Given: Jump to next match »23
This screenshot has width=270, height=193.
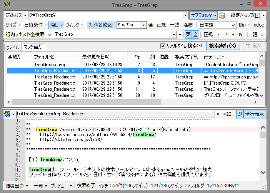Looking at the screenshot, I should (227, 114).
